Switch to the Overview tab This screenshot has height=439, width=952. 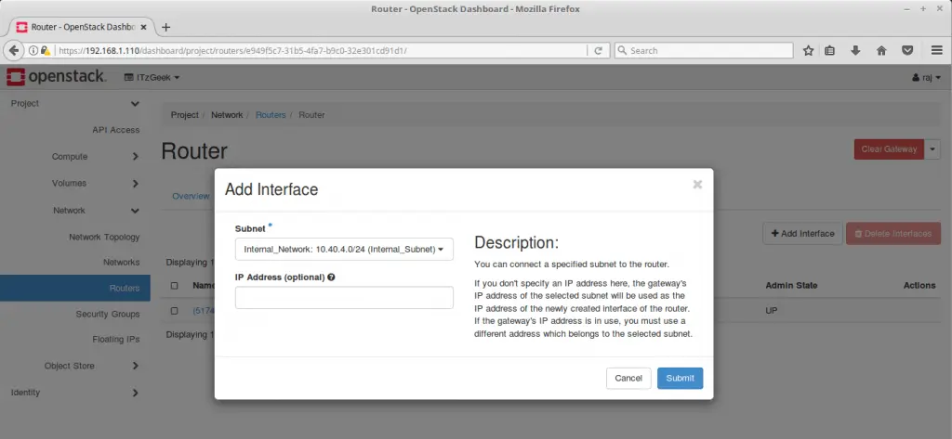[x=191, y=196]
